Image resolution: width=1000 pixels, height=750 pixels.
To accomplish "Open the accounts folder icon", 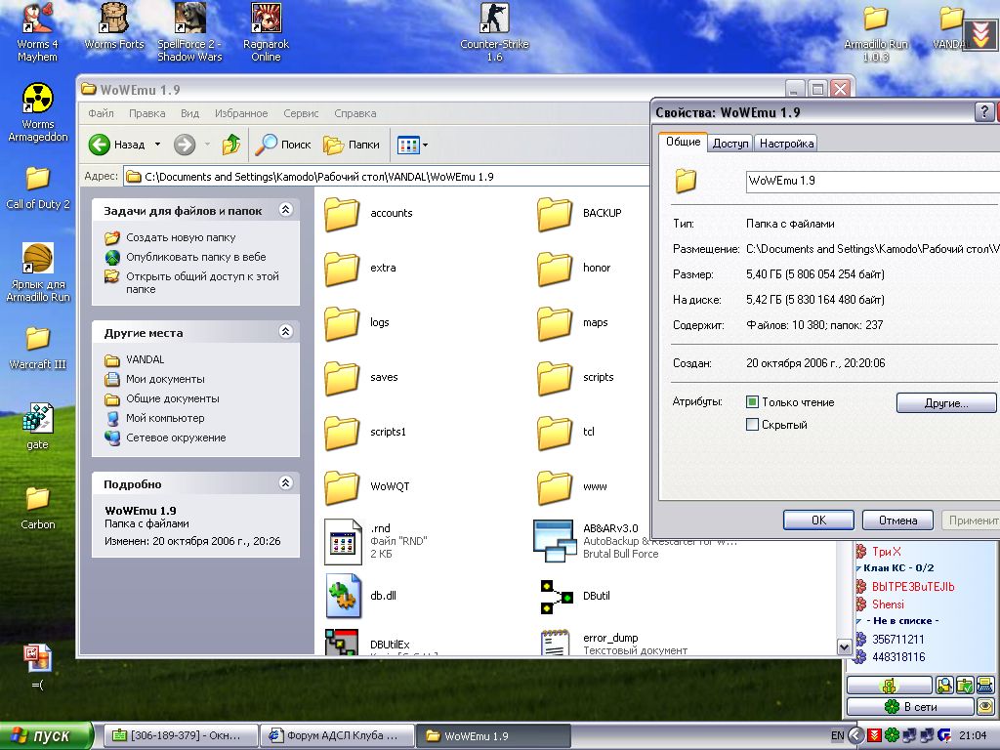I will (343, 213).
